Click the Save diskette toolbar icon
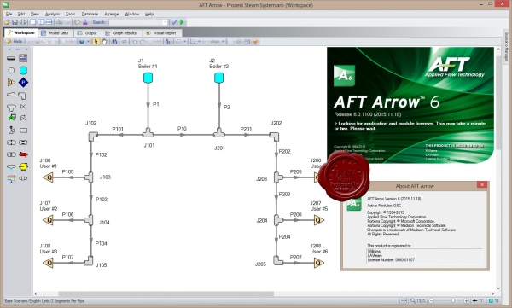 click(15, 22)
